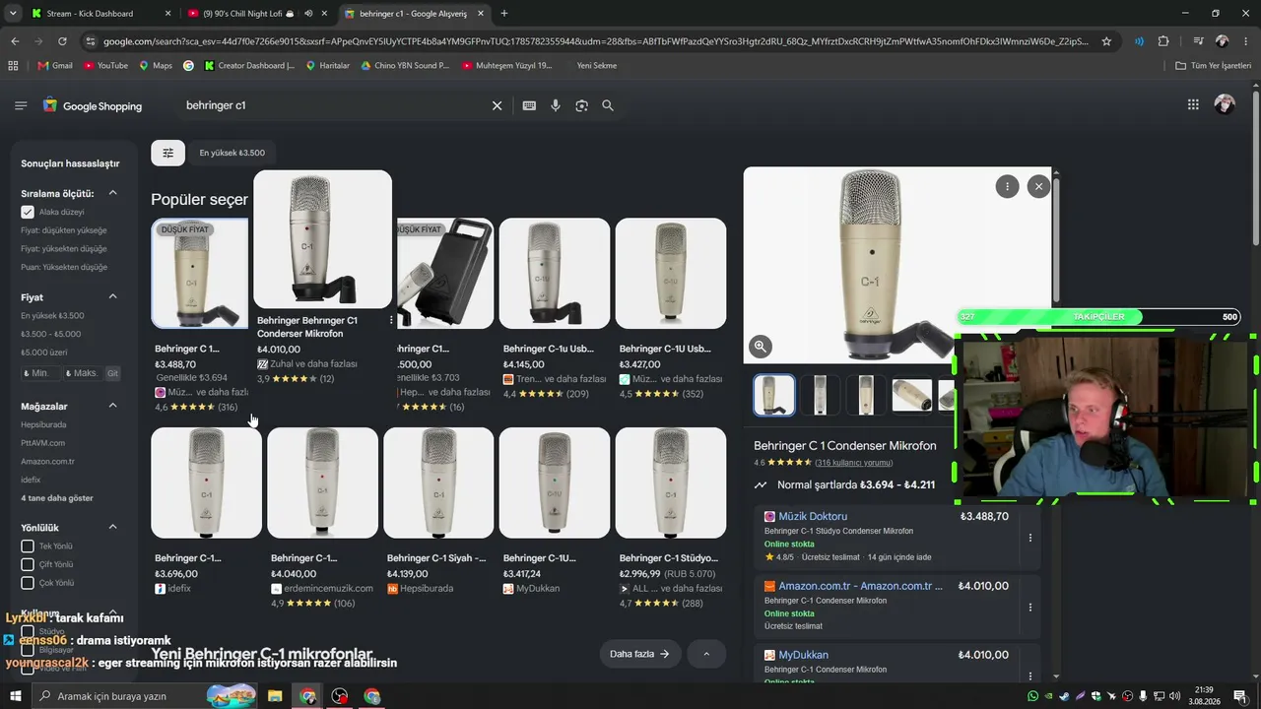1261x709 pixels.
Task: Open WhatsApp from the system tray
Action: tap(1032, 696)
